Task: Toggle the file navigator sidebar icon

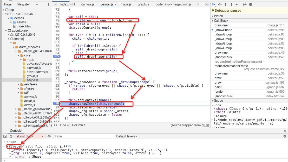Action: (55, 4)
